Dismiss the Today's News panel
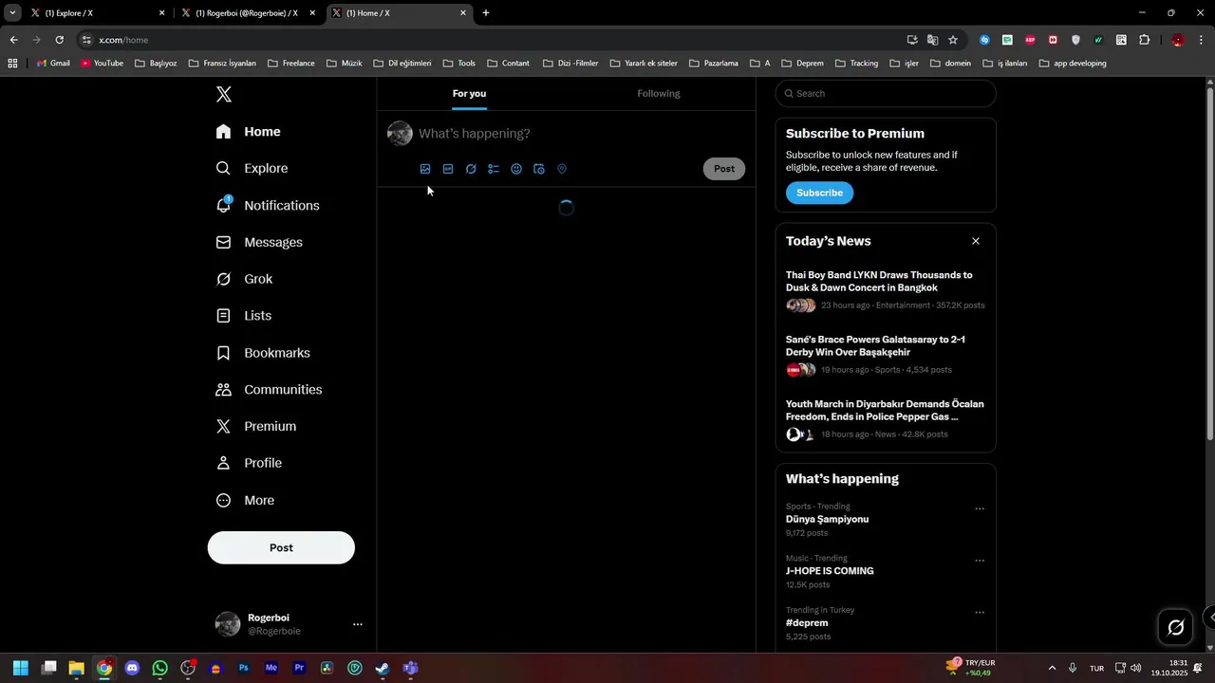Viewport: 1215px width, 683px height. tap(976, 241)
